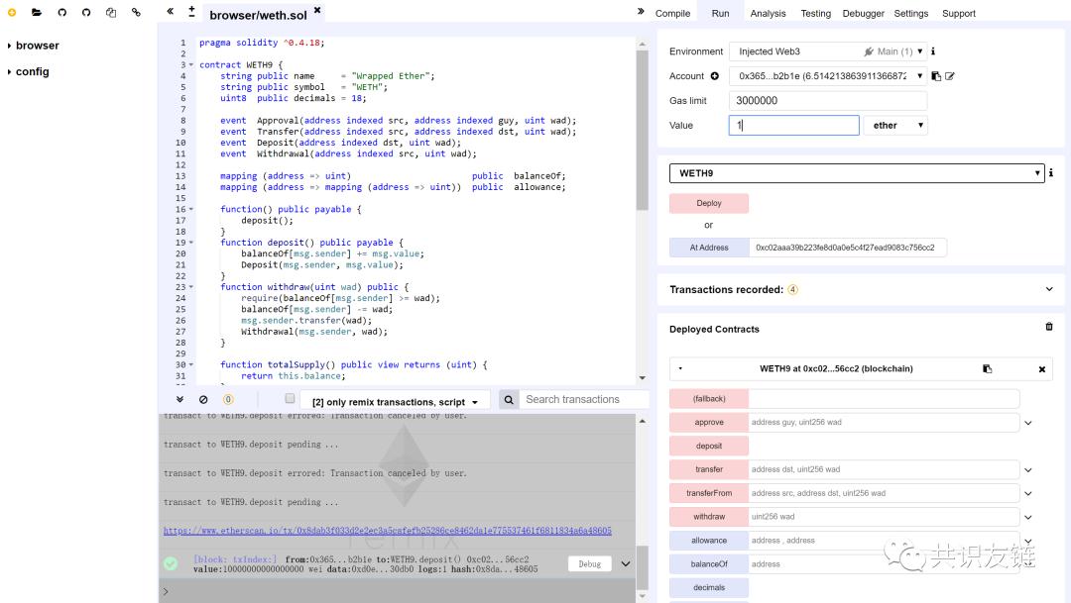The height and width of the screenshot is (603, 1071).
Task: Copy account address to clipboard
Action: click(936, 75)
